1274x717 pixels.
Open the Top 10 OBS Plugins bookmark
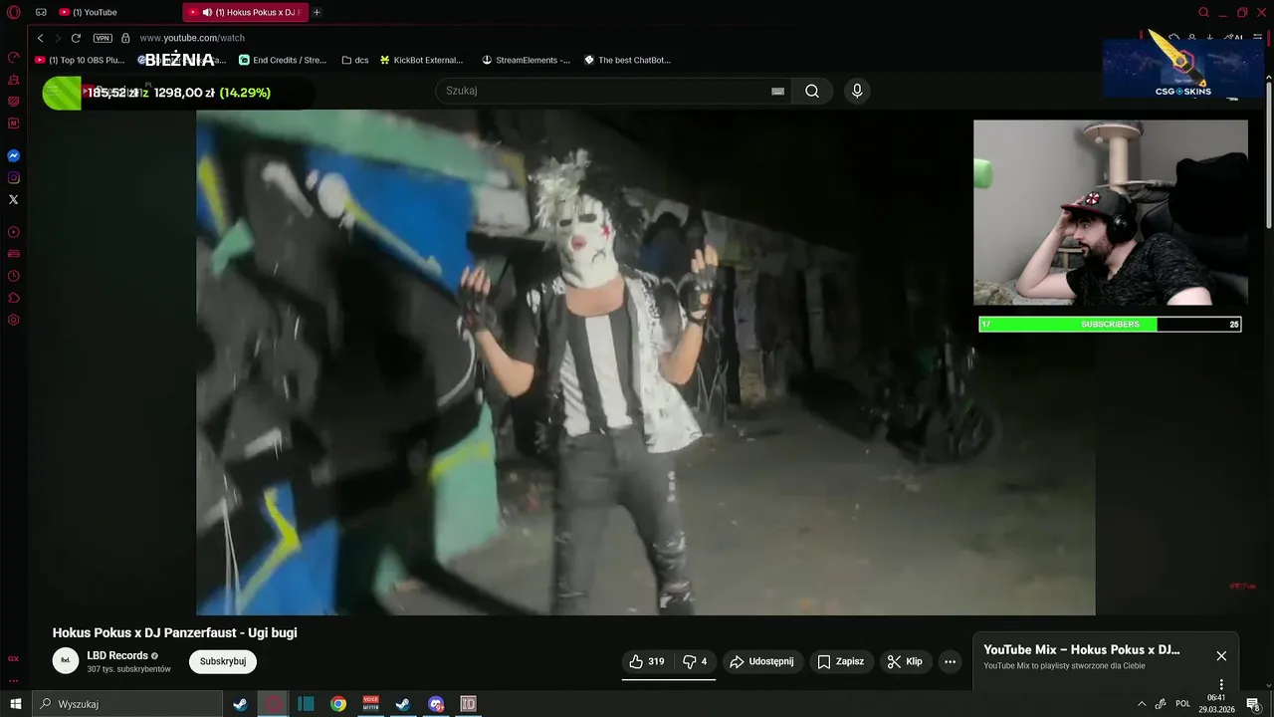(80, 60)
